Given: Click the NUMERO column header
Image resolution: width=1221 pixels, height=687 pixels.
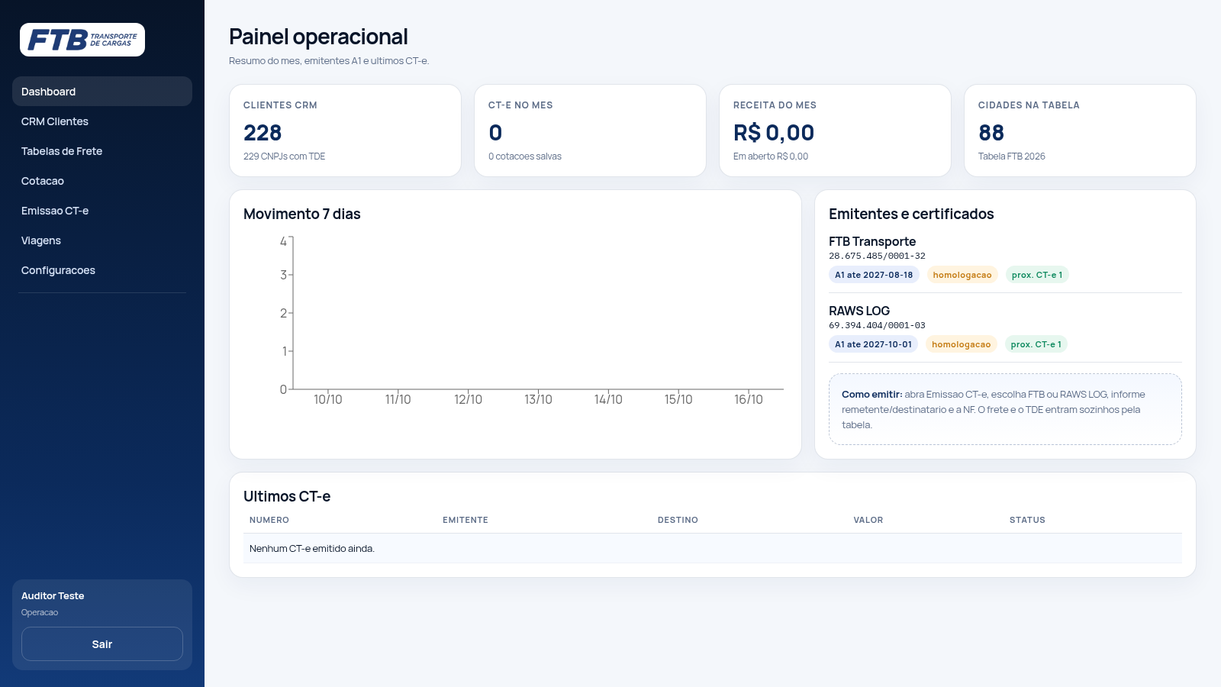Looking at the screenshot, I should pyautogui.click(x=269, y=520).
